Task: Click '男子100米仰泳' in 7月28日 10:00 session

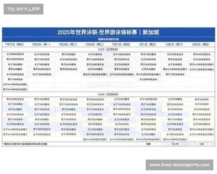Action: coord(42,59)
